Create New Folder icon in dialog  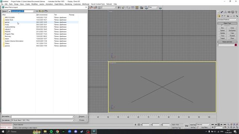pos(43,11)
